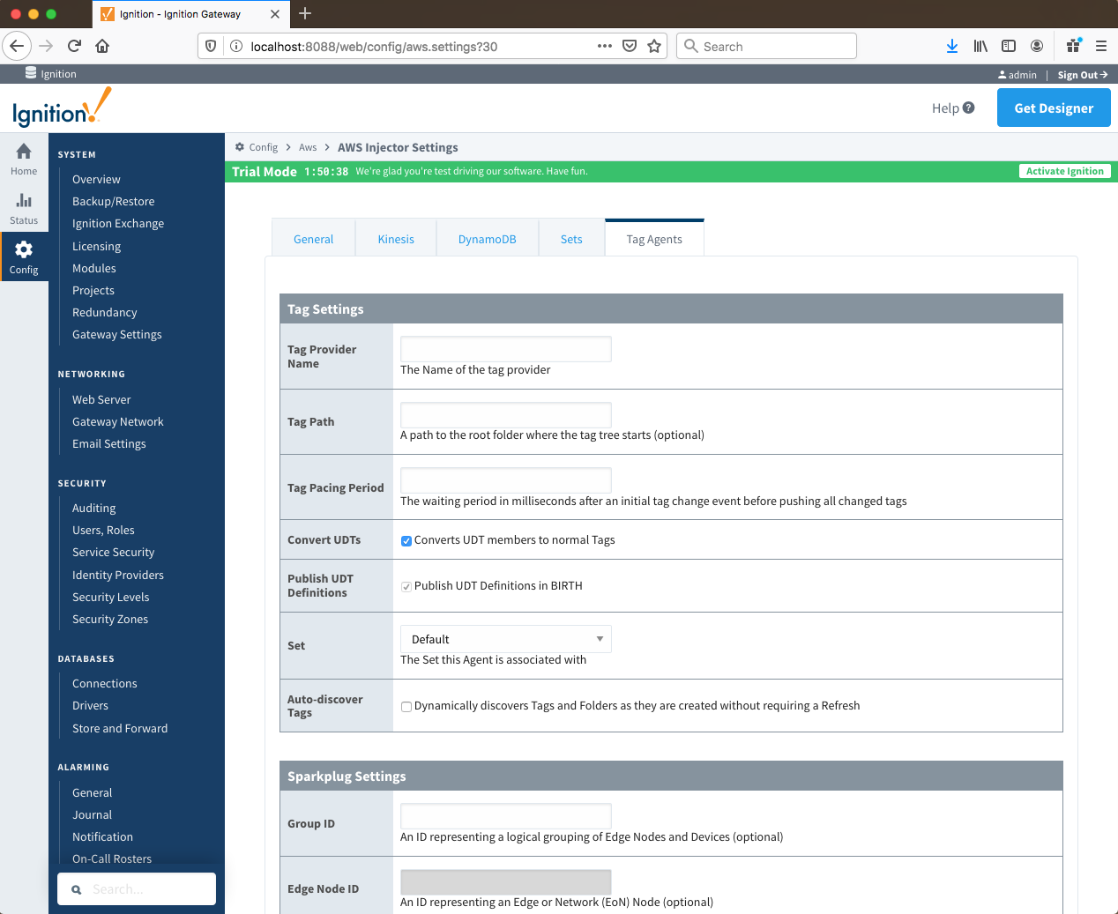
Task: Click the Get Designer button
Action: click(x=1053, y=108)
